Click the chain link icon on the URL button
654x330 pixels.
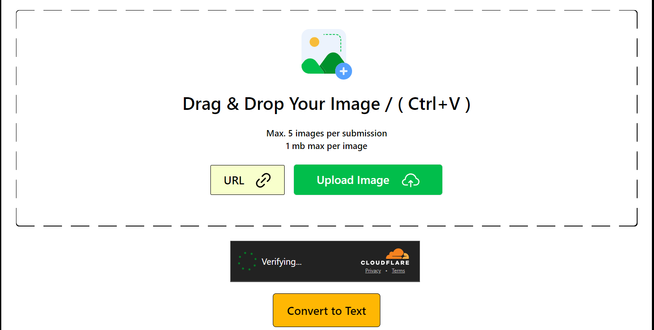(264, 180)
